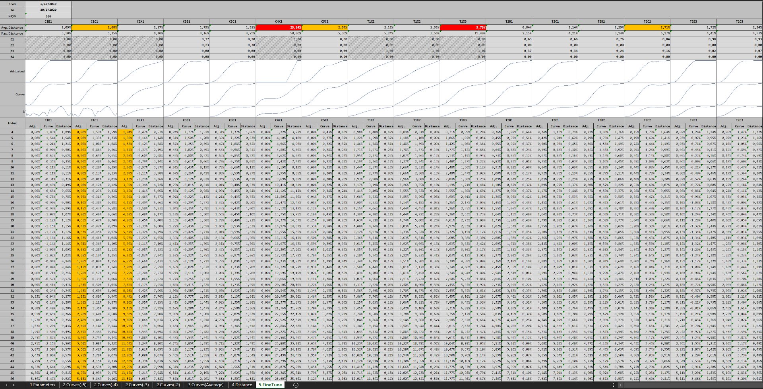The height and width of the screenshot is (389, 763).
Task: Add a new sheet with plus icon
Action: [x=296, y=385]
